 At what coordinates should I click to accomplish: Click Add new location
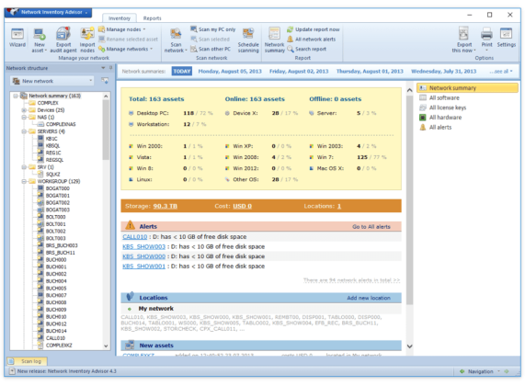click(x=369, y=298)
